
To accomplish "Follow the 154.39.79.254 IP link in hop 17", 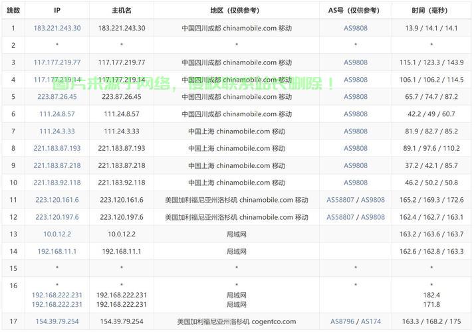I will (x=57, y=322).
